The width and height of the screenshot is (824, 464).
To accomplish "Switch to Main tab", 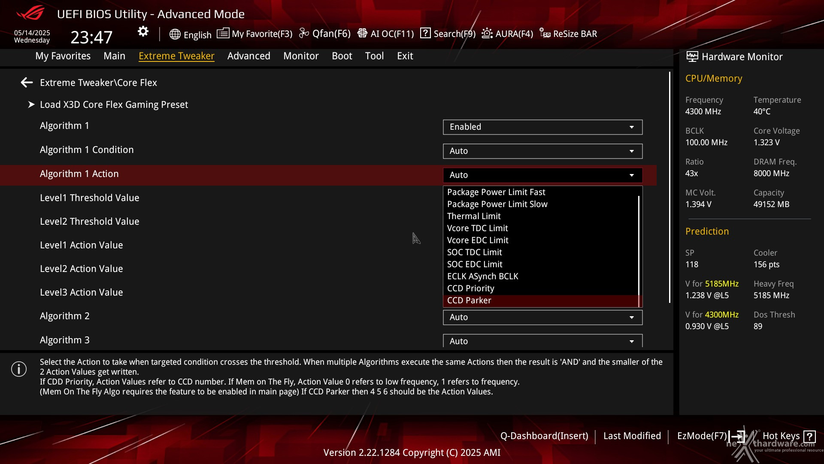I will click(114, 56).
